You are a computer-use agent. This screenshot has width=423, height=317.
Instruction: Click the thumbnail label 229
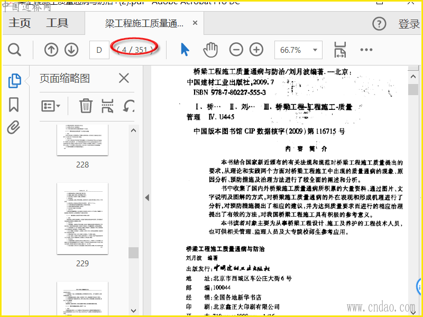(x=82, y=263)
